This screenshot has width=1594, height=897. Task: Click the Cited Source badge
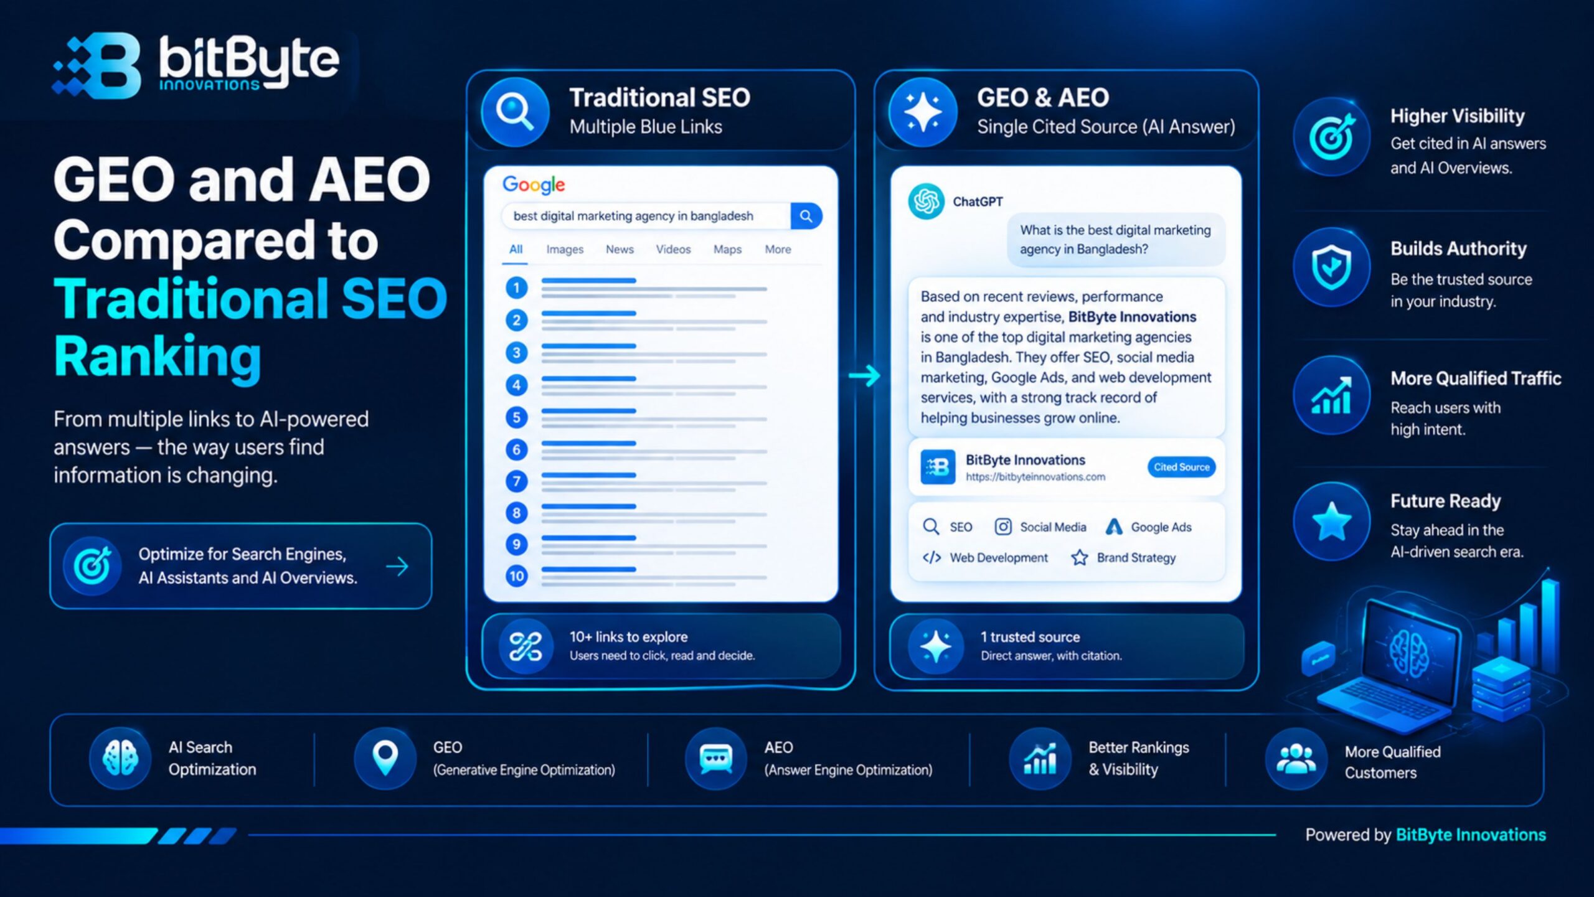pyautogui.click(x=1181, y=467)
